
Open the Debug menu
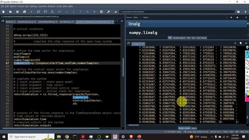click(x=33, y=6)
